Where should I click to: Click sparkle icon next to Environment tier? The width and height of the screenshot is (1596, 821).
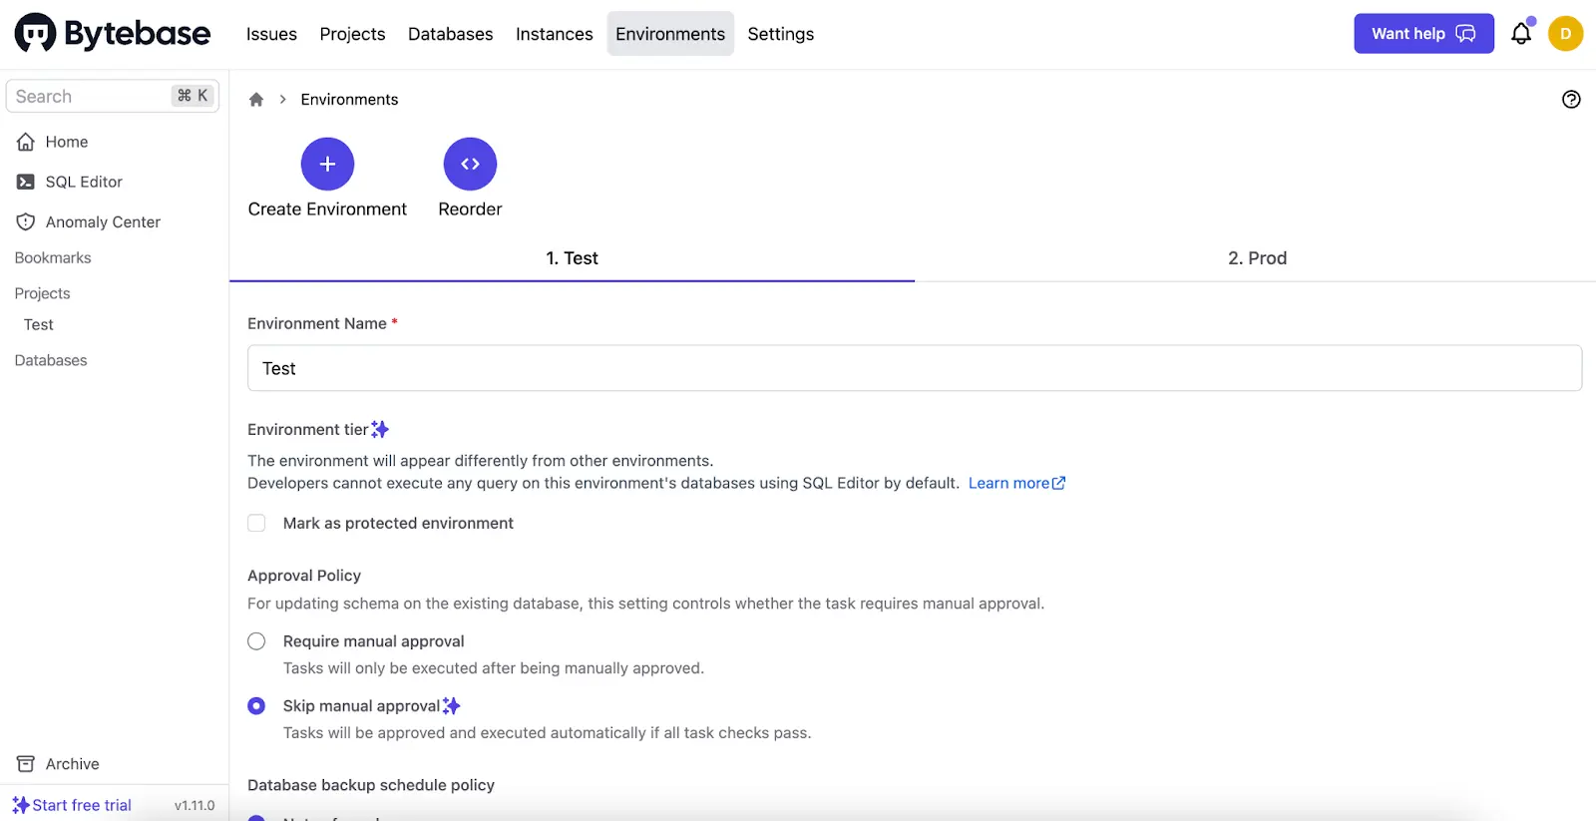[380, 429]
